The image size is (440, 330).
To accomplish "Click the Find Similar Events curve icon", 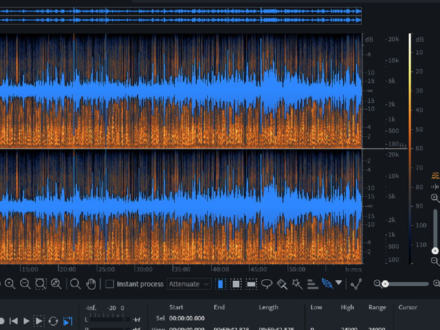I will click(x=356, y=284).
